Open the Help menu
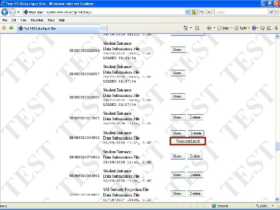The image size is (280, 210). (62, 20)
